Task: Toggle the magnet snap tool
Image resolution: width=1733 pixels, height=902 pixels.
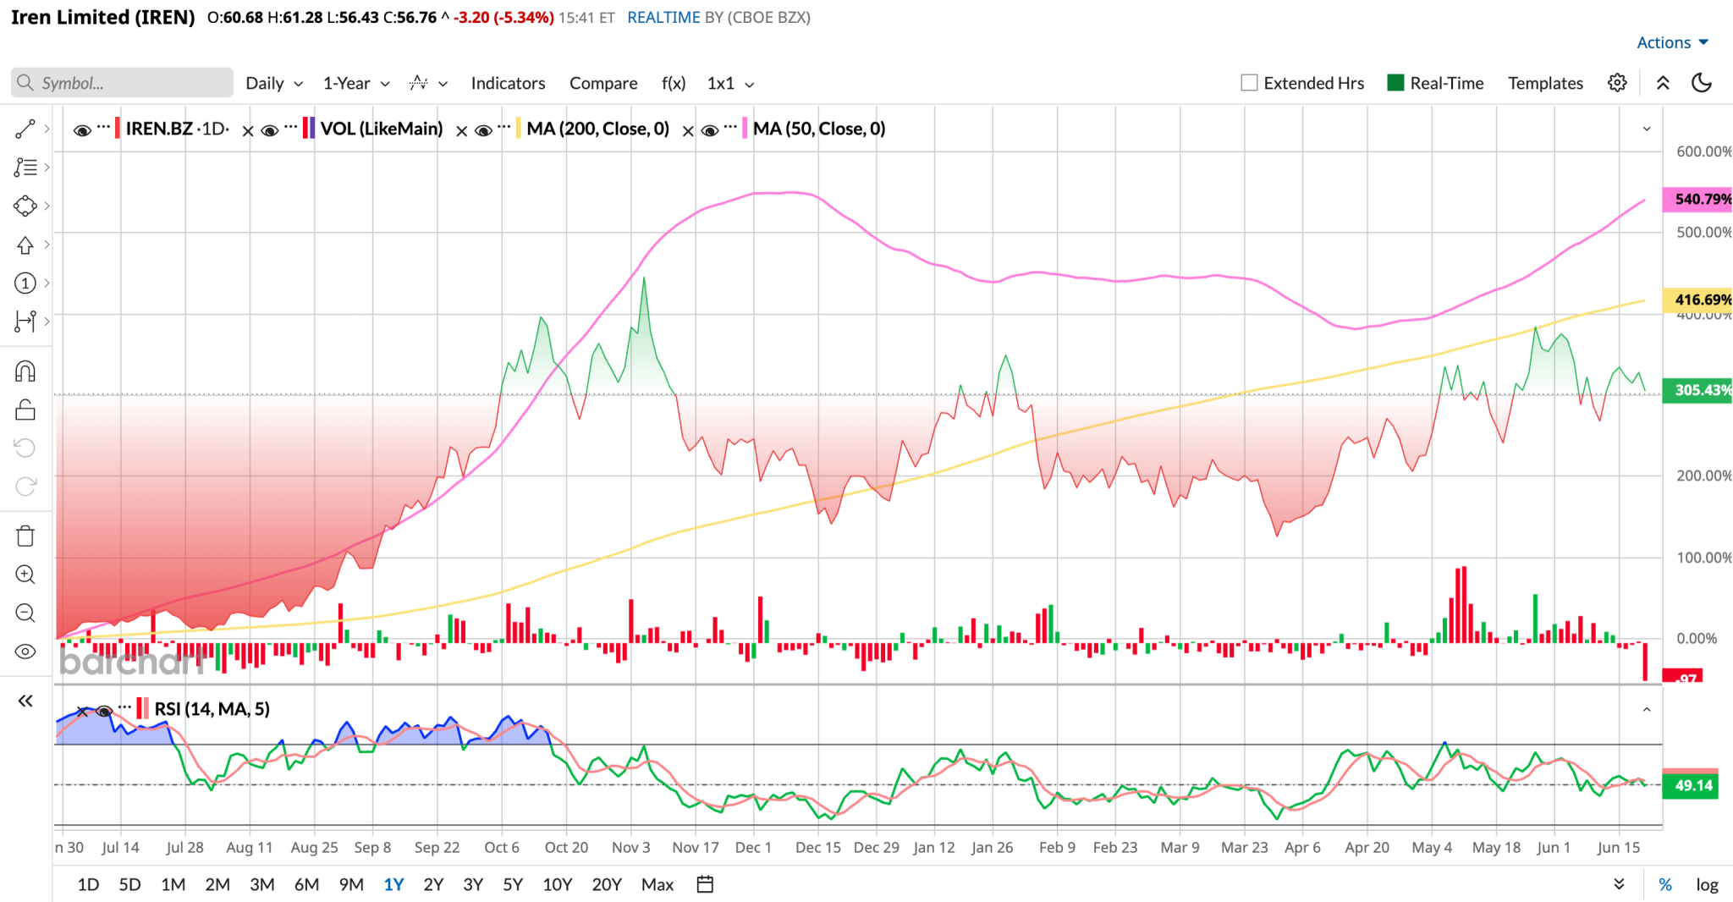Action: point(25,371)
